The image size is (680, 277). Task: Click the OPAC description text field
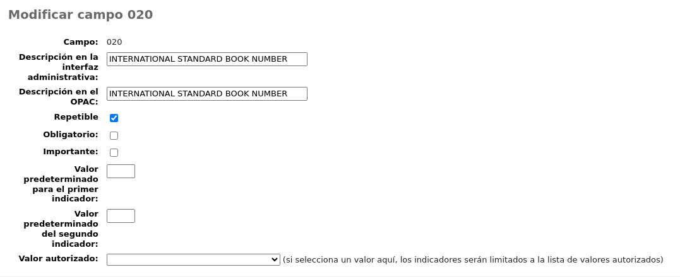206,94
